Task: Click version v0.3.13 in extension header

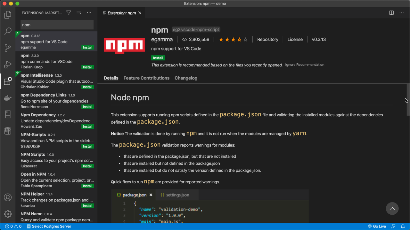Action: [319, 40]
